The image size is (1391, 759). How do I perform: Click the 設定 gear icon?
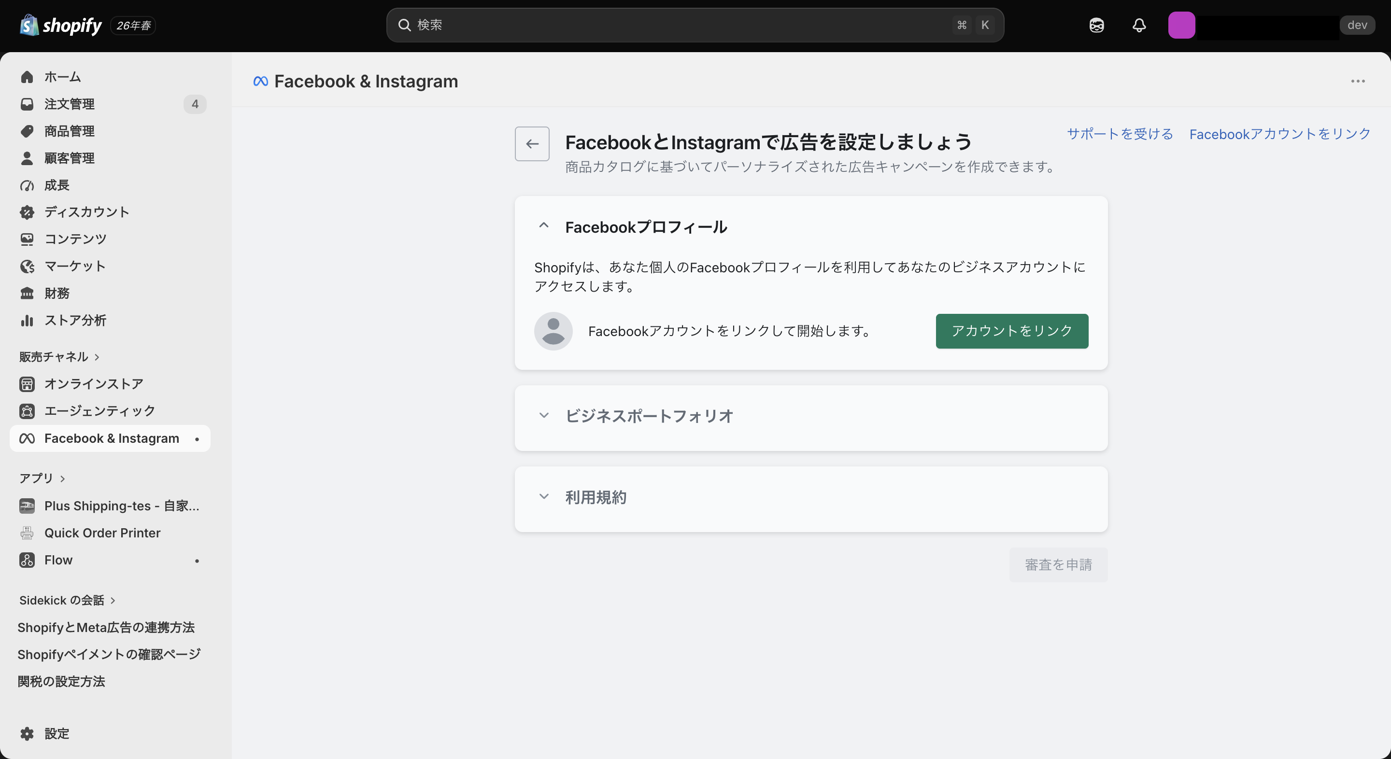pos(27,733)
